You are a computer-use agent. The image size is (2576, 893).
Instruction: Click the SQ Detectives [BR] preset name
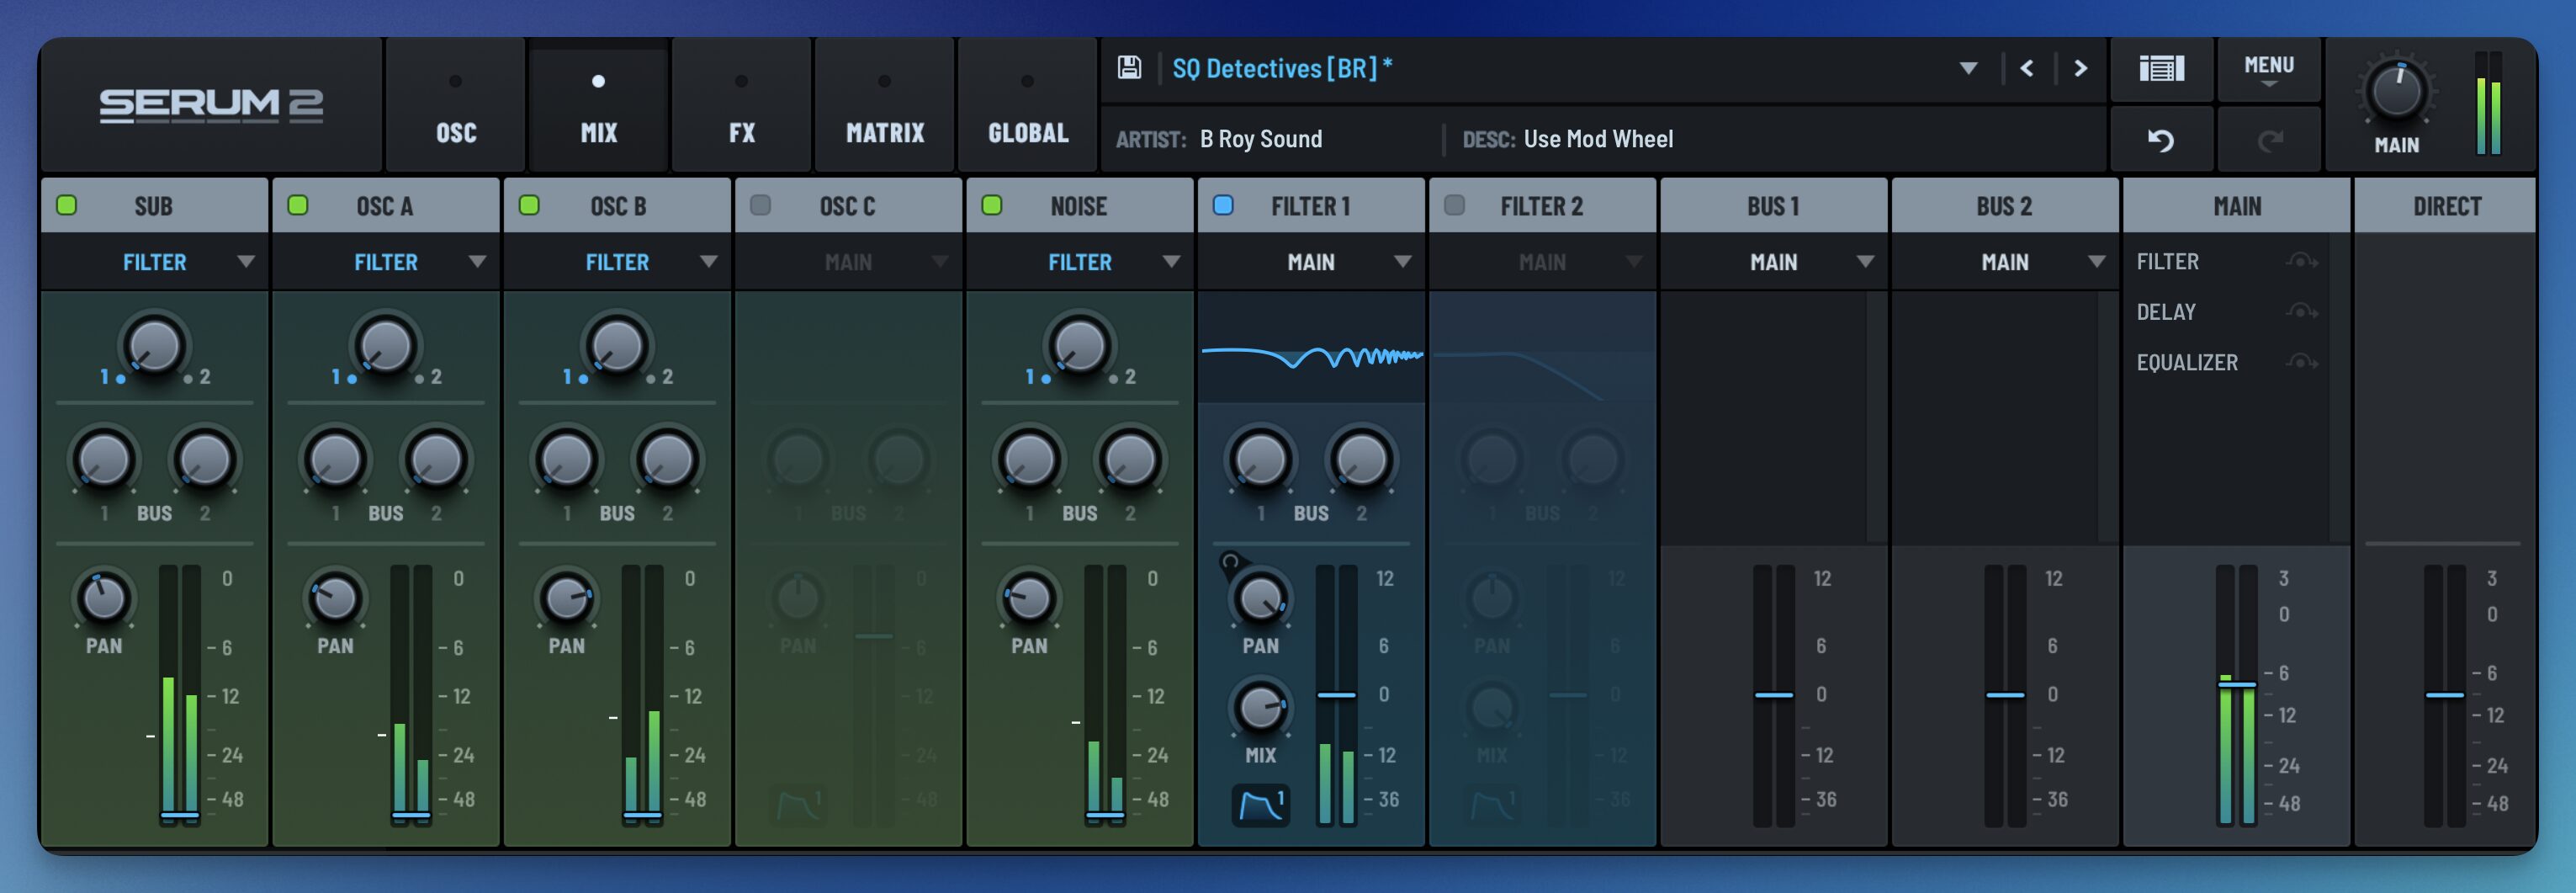(1282, 68)
